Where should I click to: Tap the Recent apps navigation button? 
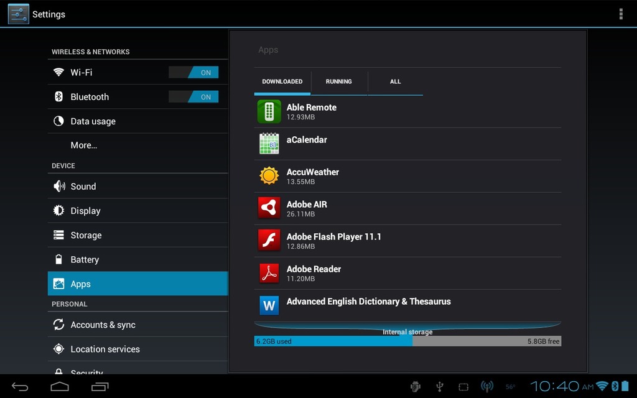click(100, 387)
